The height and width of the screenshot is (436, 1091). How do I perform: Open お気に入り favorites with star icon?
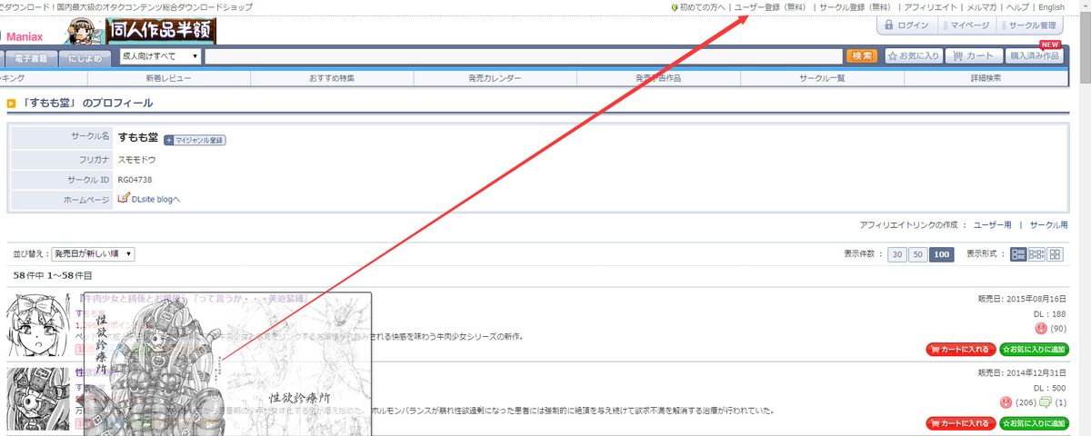pyautogui.click(x=913, y=56)
